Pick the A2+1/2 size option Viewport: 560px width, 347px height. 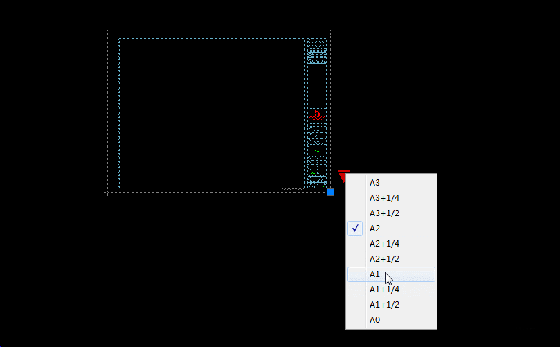pos(391,259)
